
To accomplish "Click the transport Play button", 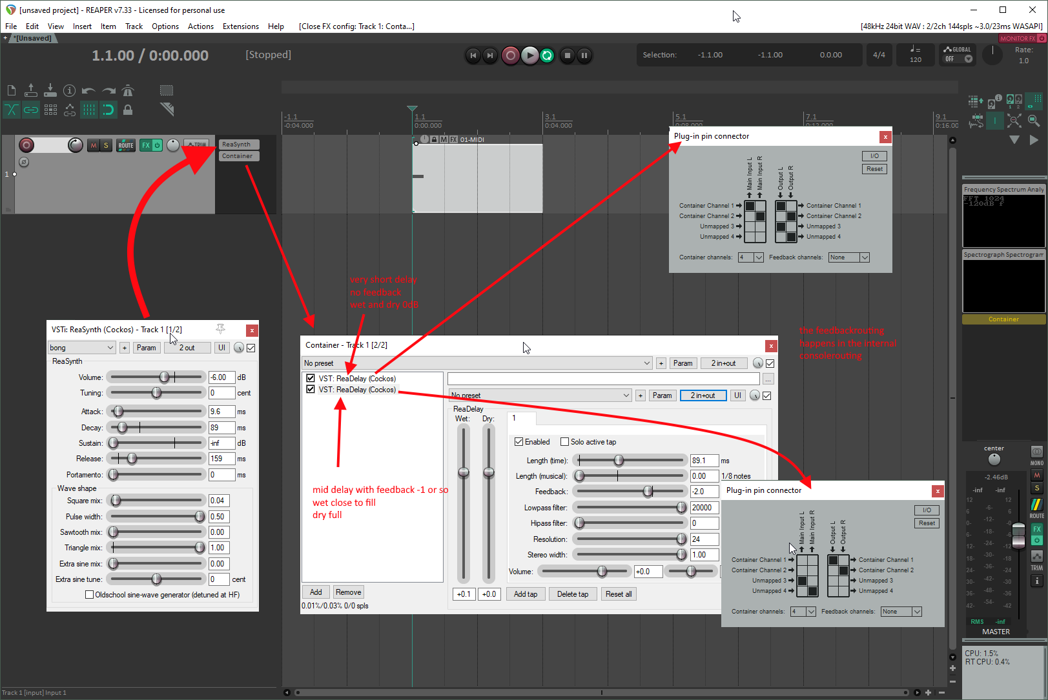I will 529,55.
